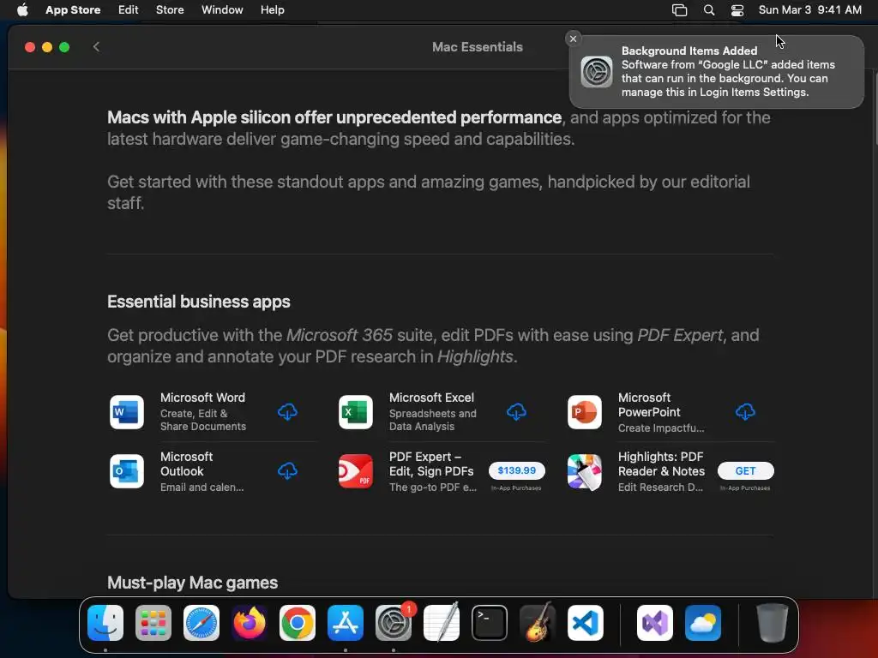Image resolution: width=878 pixels, height=658 pixels.
Task: Dismiss the Background Items Added notification
Action: (x=573, y=39)
